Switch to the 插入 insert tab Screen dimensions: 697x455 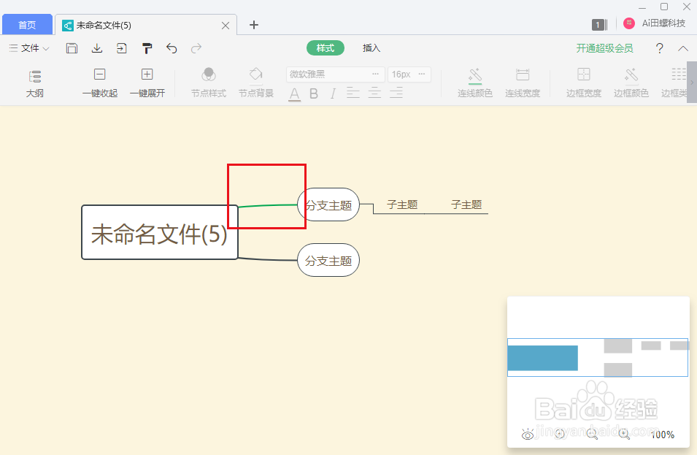[371, 48]
